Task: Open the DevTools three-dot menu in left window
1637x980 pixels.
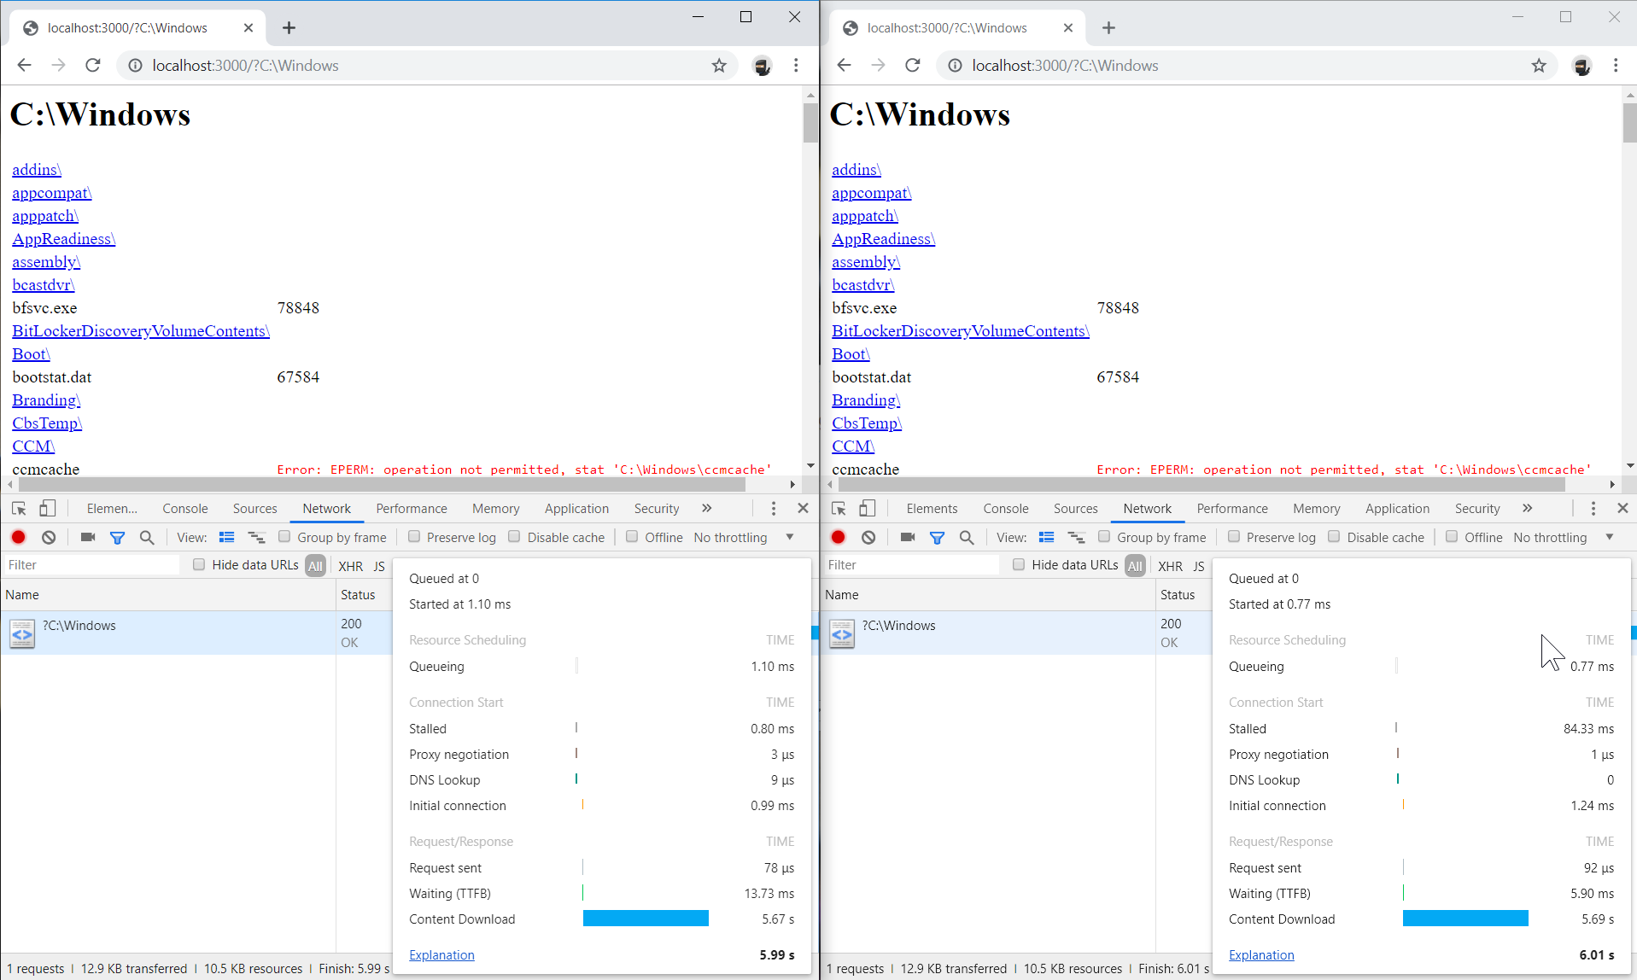Action: pos(774,508)
